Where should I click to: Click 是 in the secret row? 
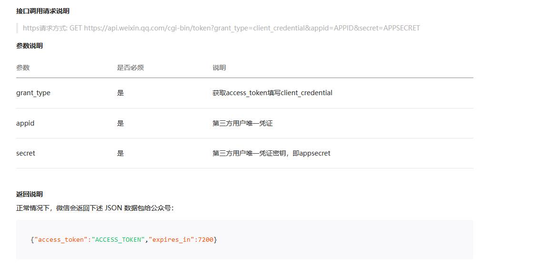pyautogui.click(x=120, y=153)
